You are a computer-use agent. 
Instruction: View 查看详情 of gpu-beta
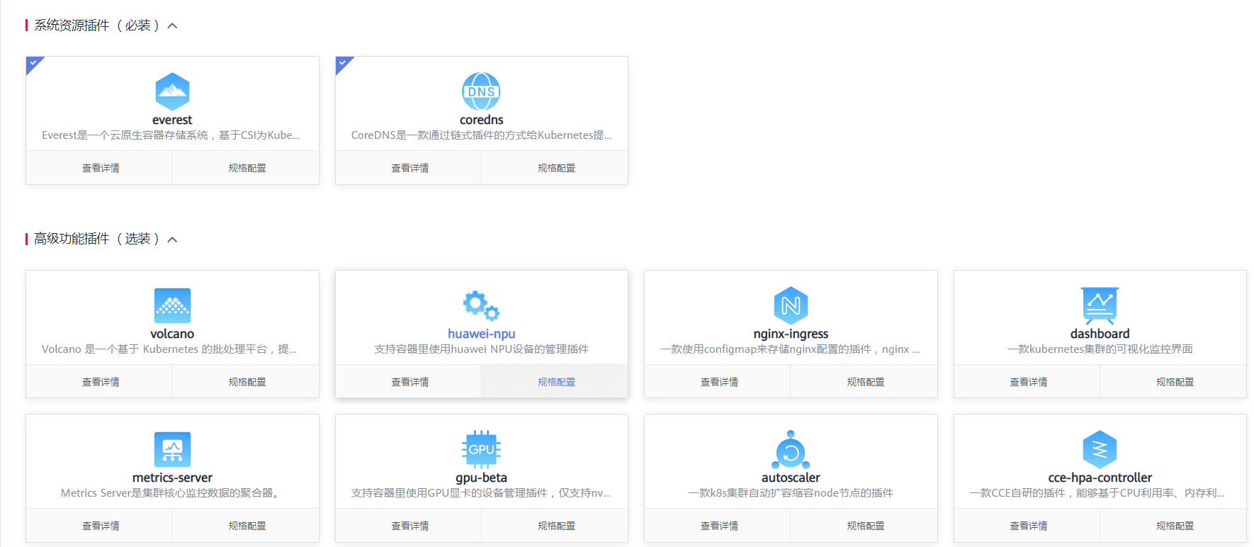[409, 526]
